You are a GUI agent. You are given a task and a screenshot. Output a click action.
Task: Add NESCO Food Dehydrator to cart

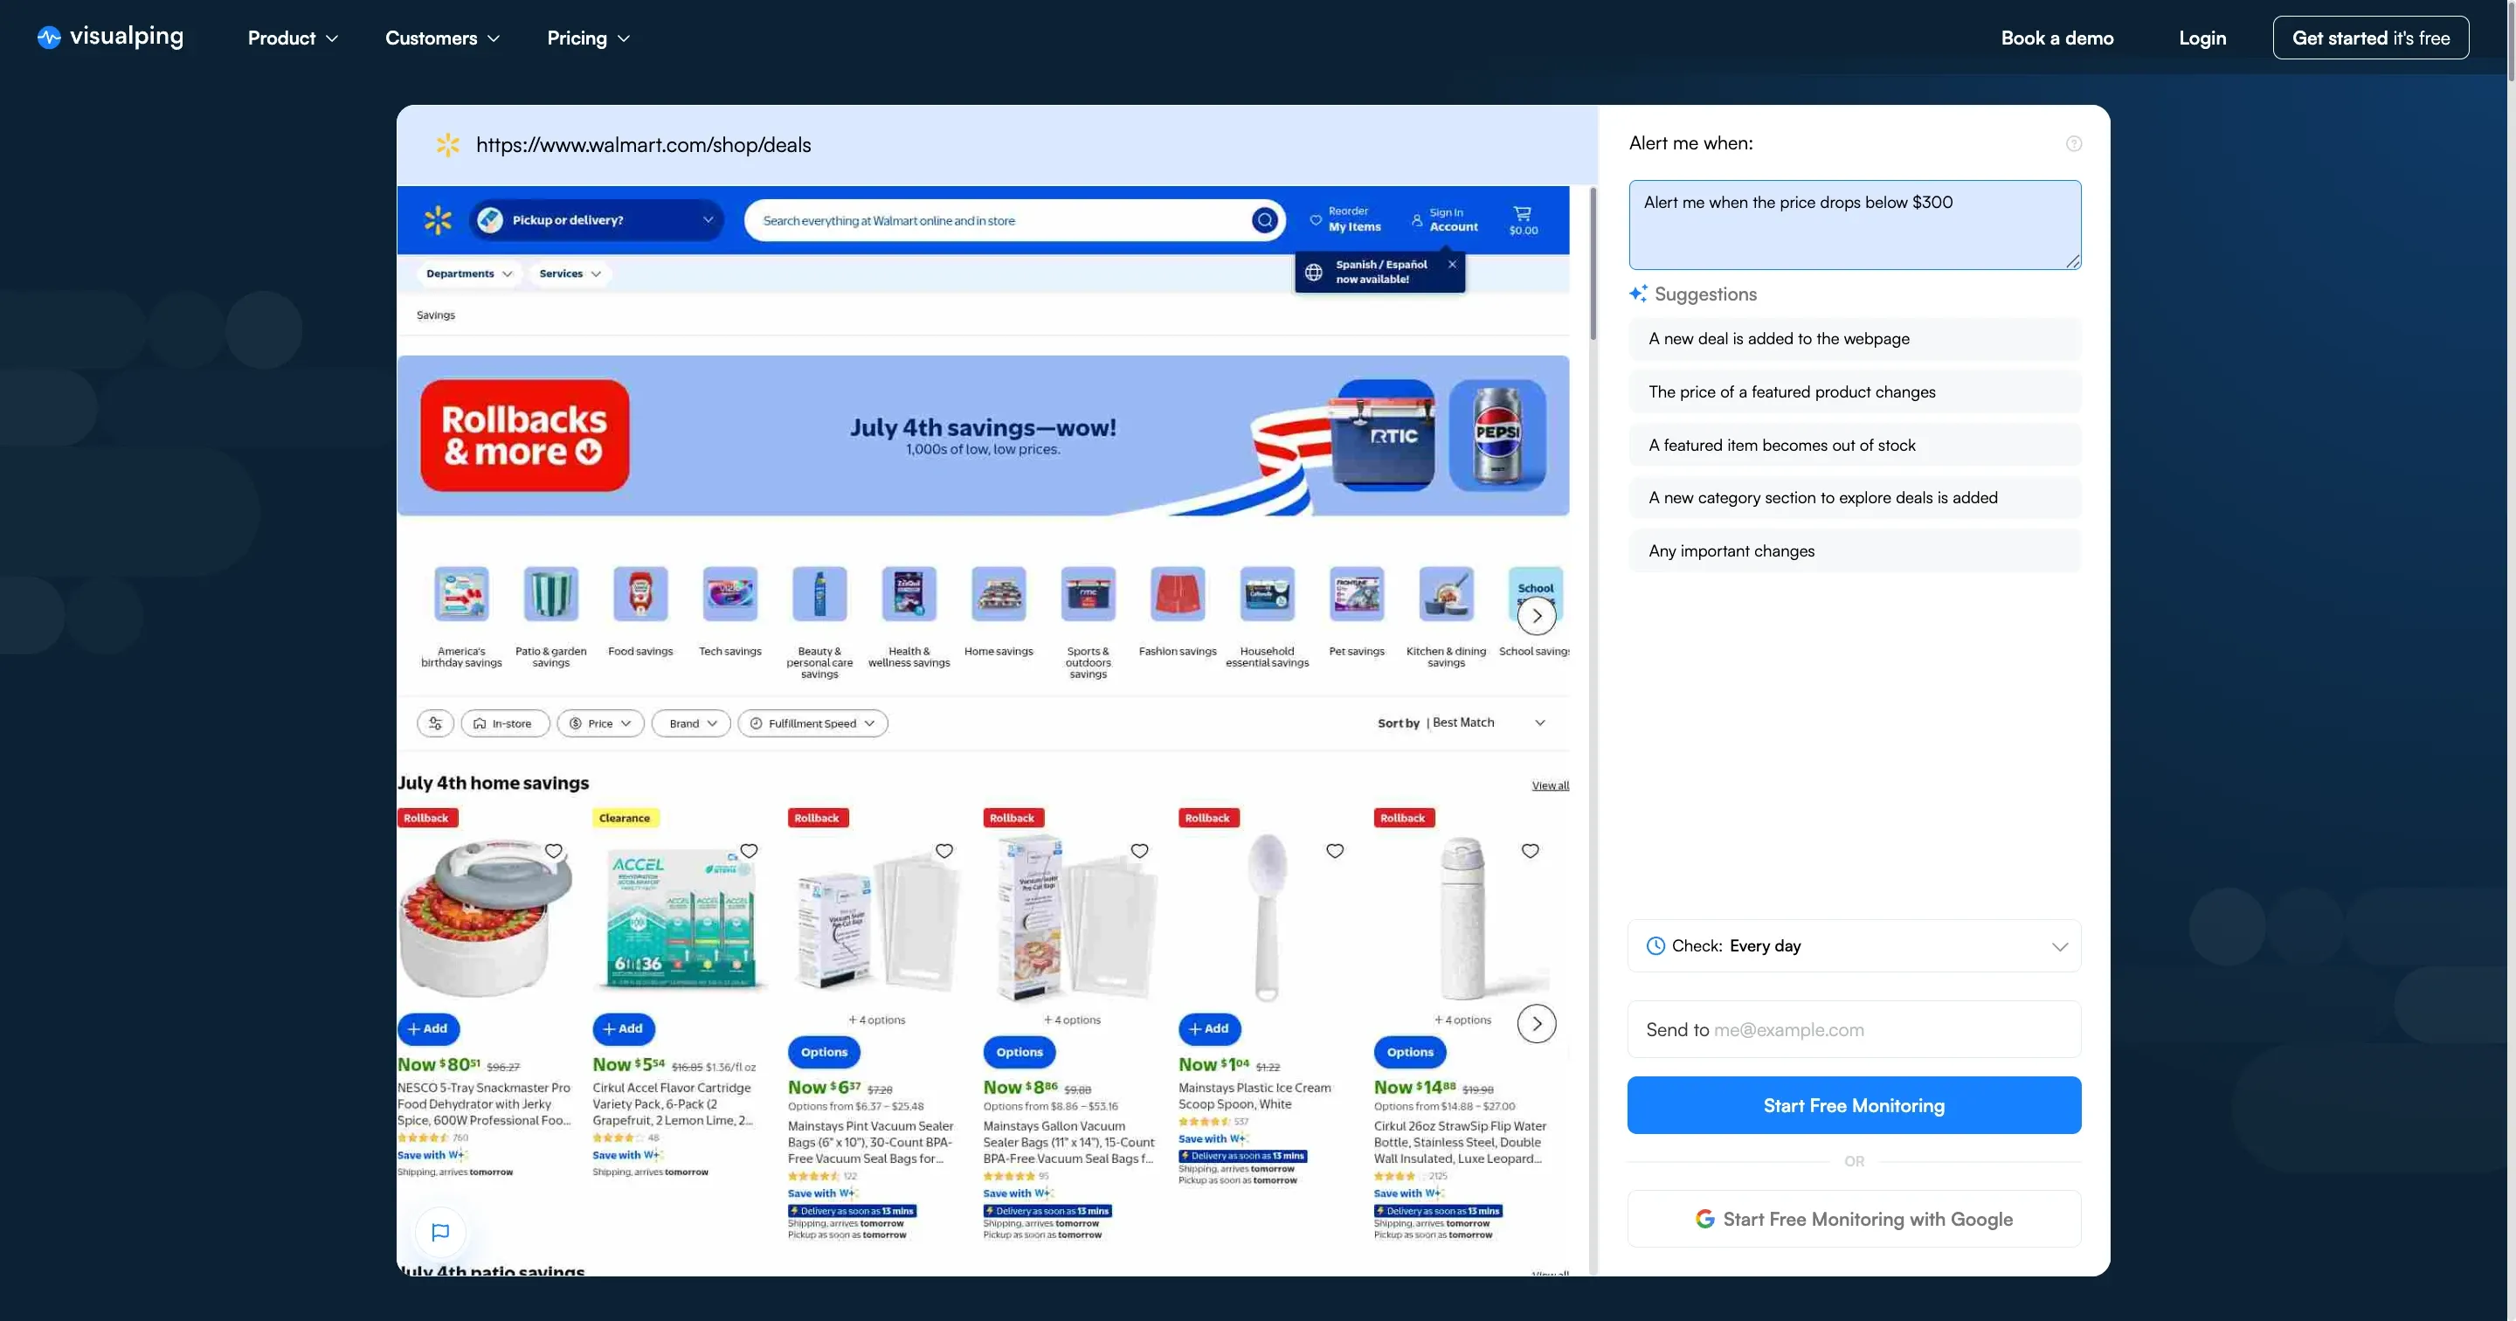[x=428, y=1027]
